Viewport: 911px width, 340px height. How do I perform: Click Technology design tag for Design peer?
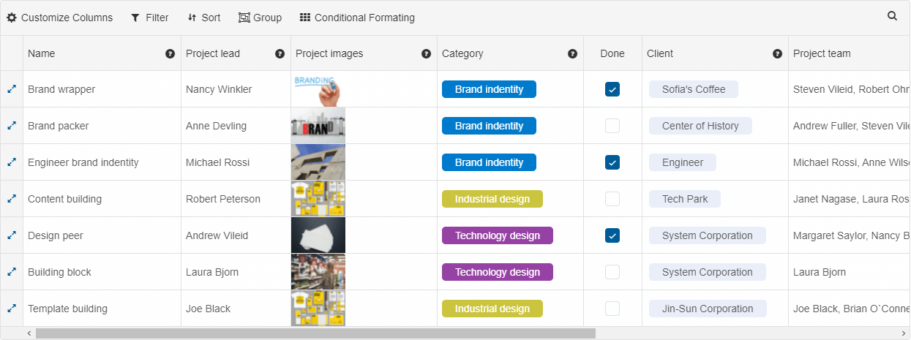497,235
